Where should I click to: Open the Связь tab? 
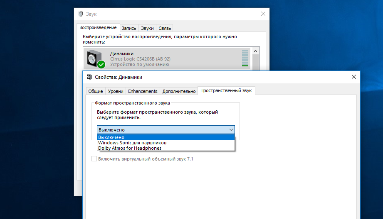165,28
